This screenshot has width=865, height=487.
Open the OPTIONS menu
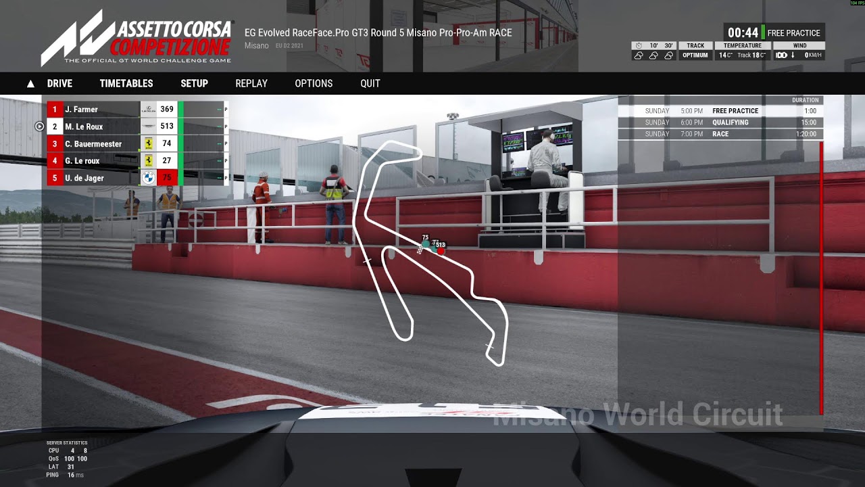point(314,84)
